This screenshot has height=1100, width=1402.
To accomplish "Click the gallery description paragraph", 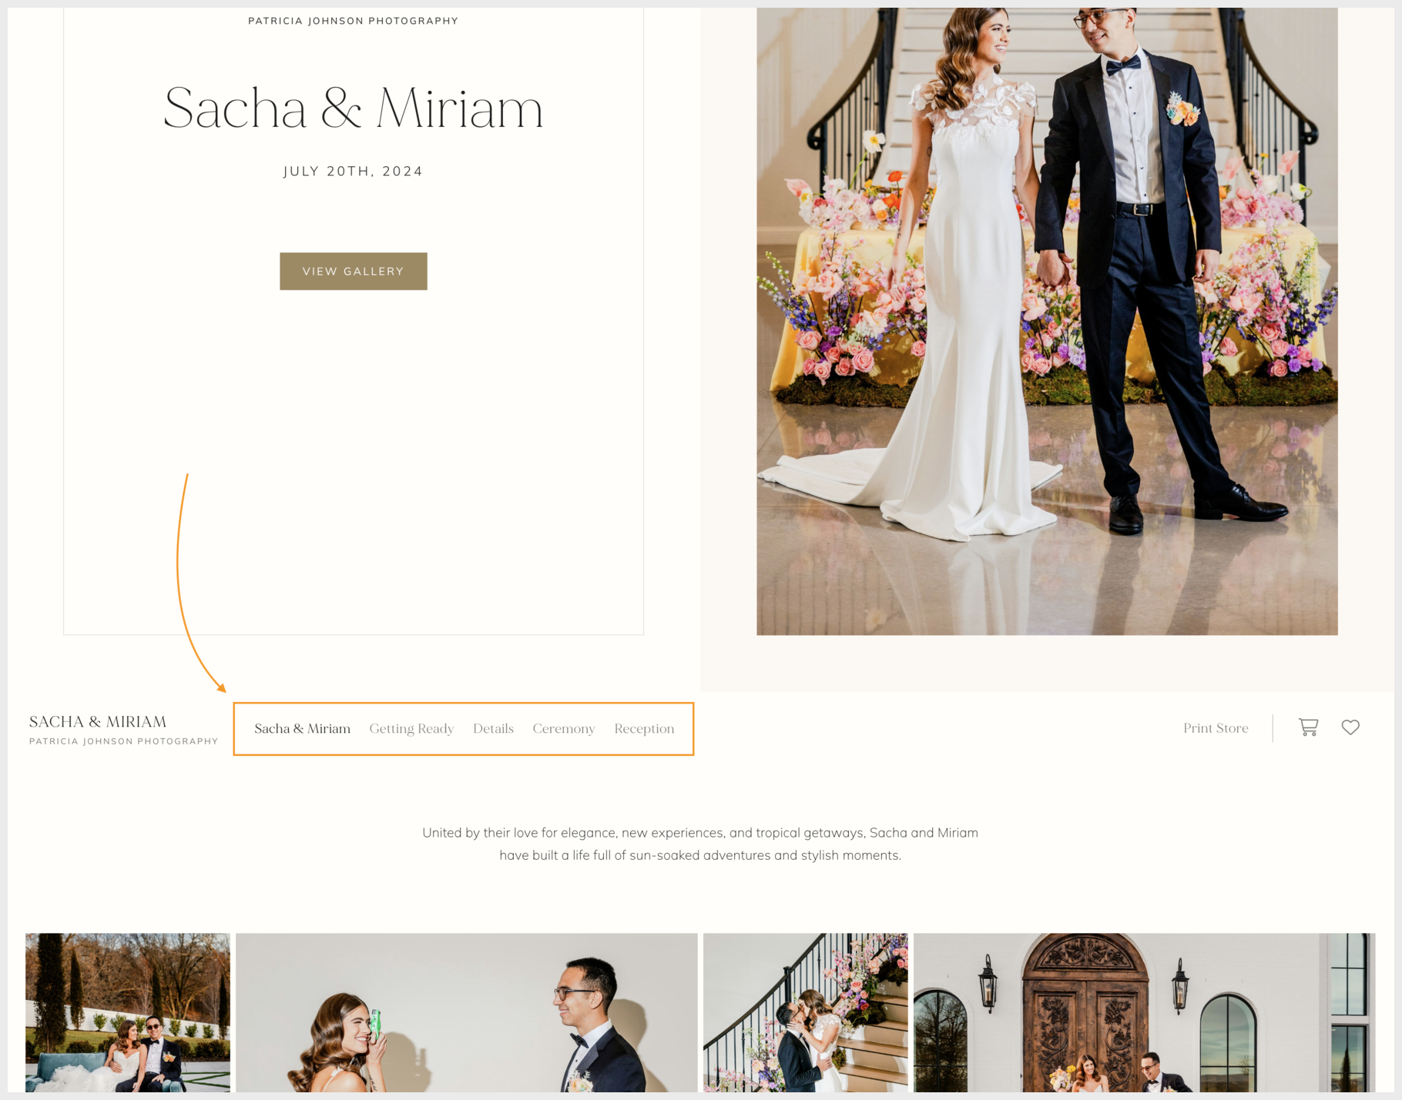I will coord(699,844).
